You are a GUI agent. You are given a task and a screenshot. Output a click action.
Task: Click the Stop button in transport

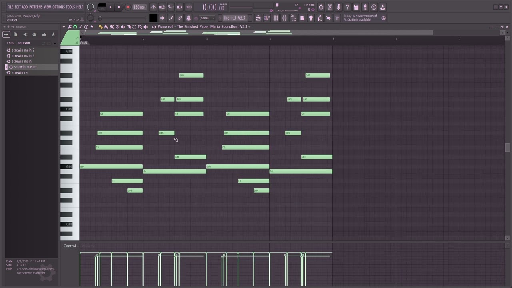click(x=118, y=7)
